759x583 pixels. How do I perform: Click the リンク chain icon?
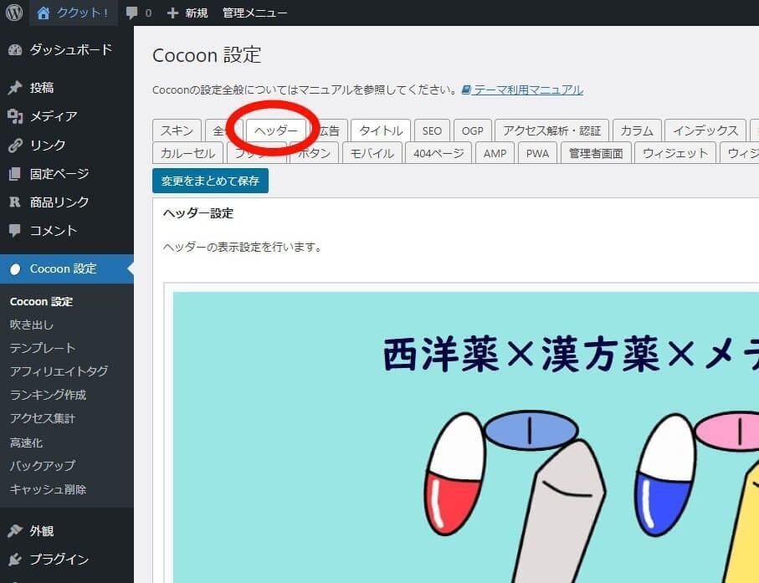coord(15,146)
